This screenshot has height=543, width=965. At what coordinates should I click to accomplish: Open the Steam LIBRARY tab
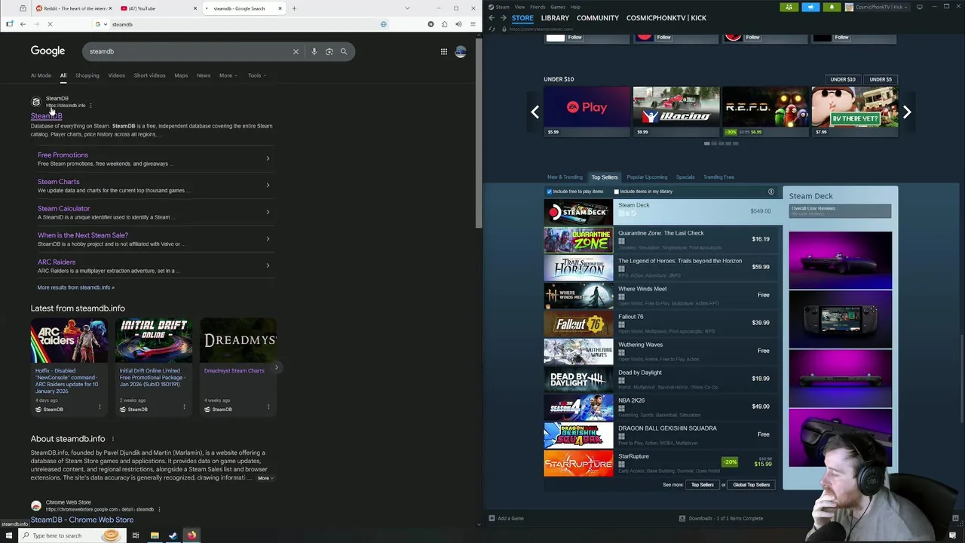[555, 18]
